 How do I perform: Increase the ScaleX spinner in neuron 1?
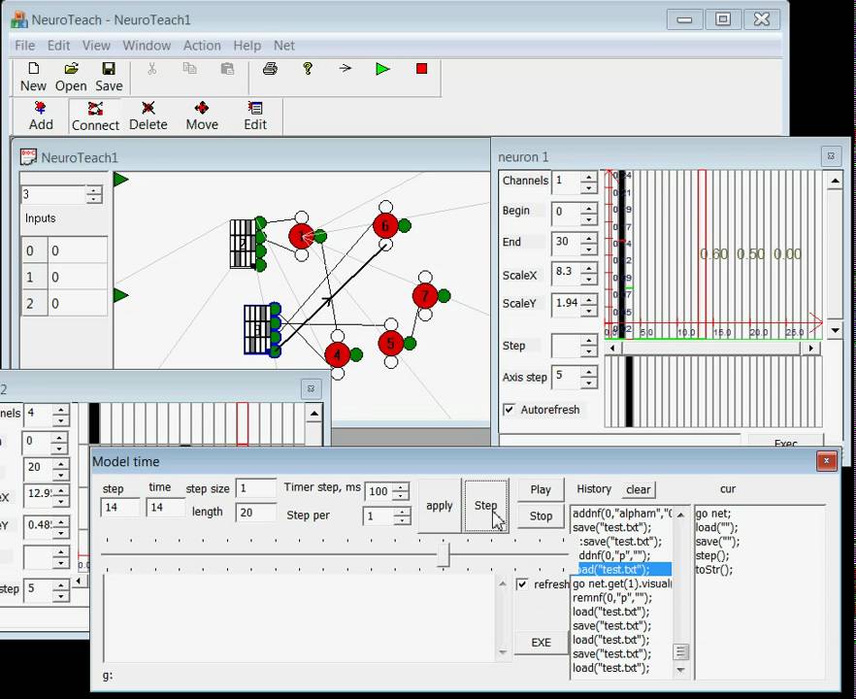tap(588, 269)
